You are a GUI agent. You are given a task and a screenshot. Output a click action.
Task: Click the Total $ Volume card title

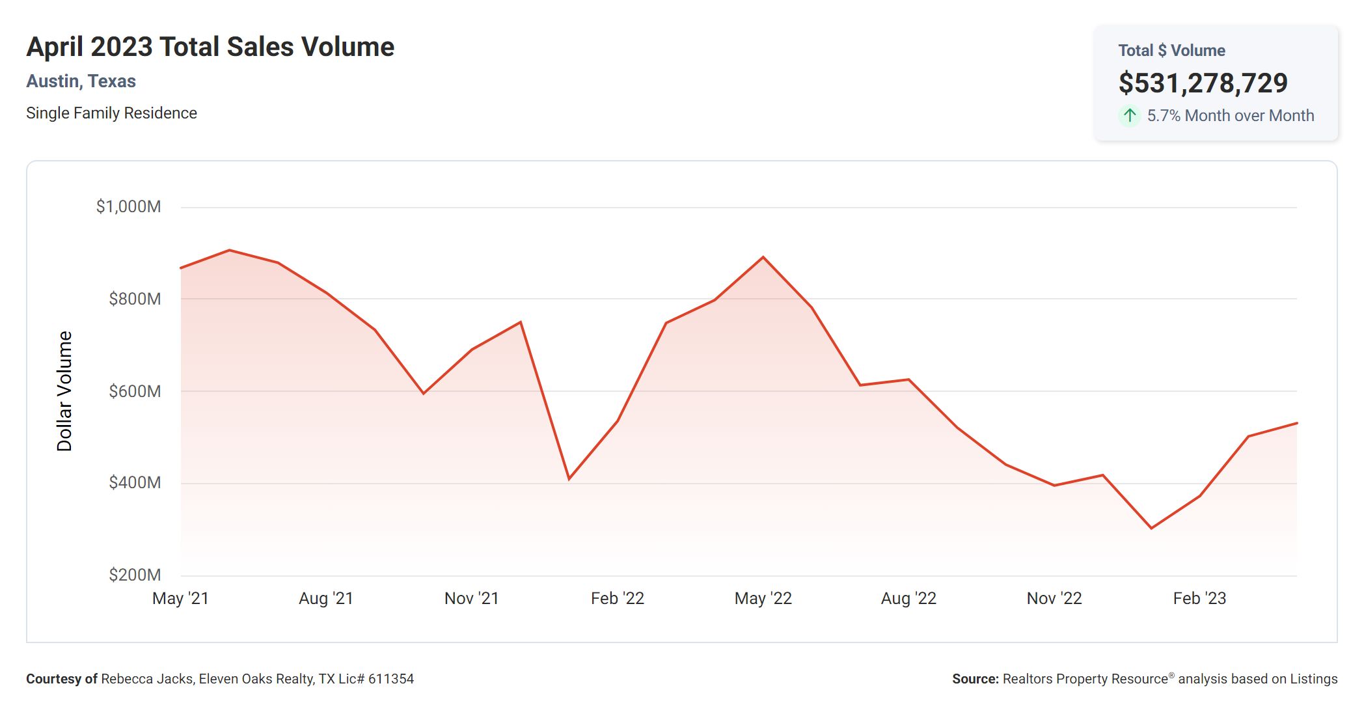1171,51
